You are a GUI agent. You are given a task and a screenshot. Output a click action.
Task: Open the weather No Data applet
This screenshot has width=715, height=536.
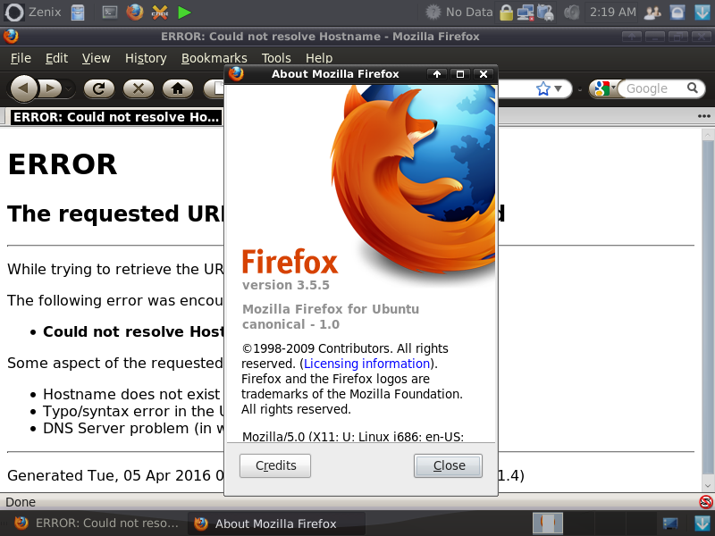tap(458, 12)
